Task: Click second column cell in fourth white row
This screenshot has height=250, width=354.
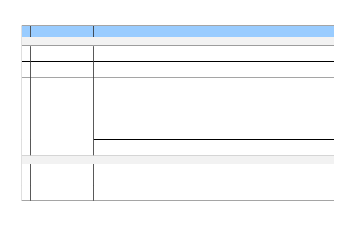Action: click(x=62, y=103)
